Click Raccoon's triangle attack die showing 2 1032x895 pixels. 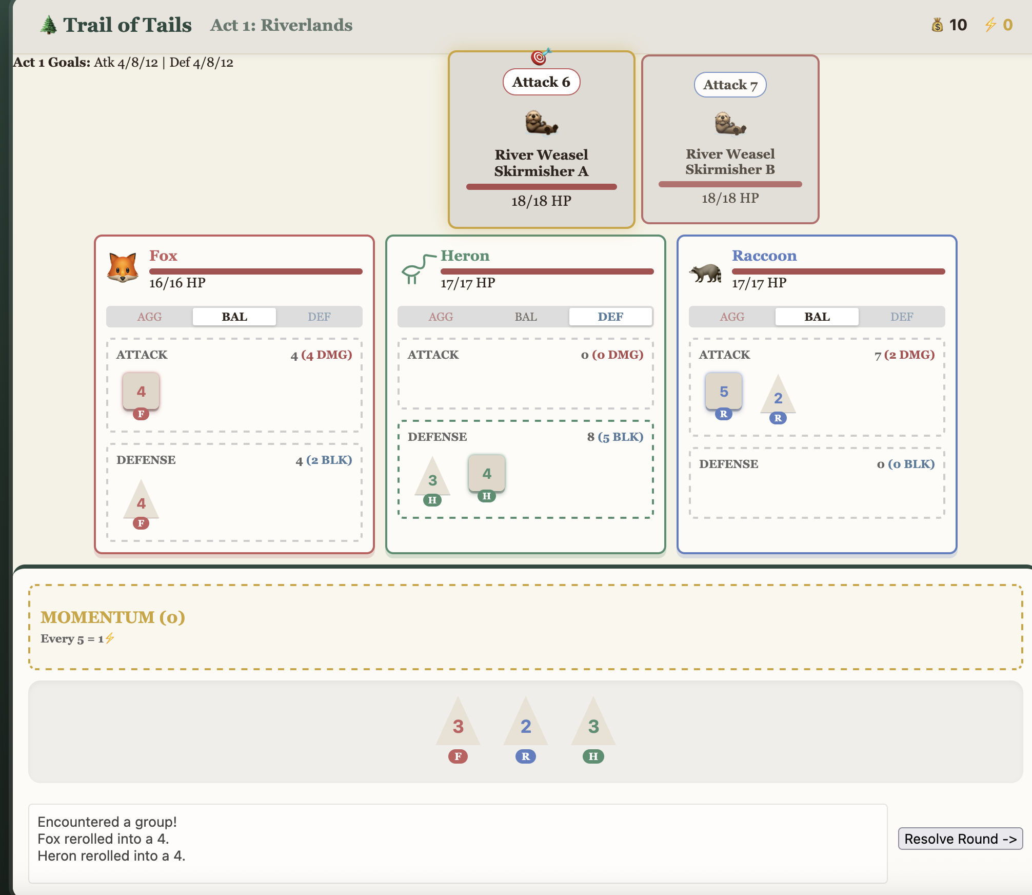coord(778,397)
